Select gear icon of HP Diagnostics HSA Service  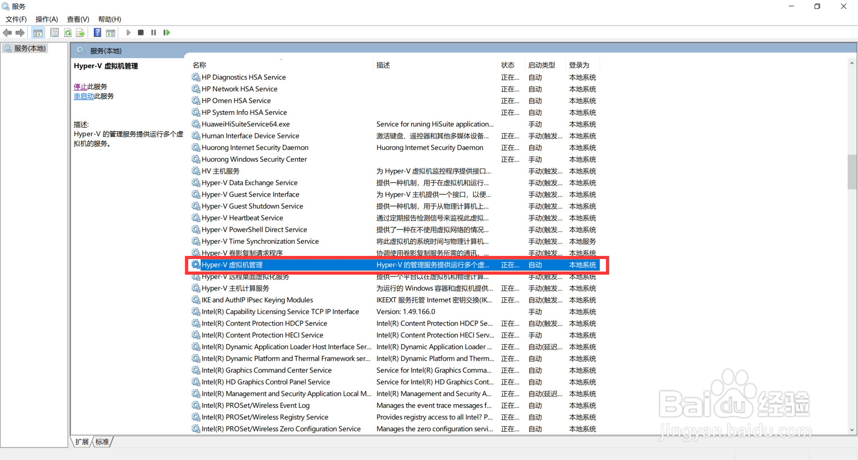click(196, 77)
